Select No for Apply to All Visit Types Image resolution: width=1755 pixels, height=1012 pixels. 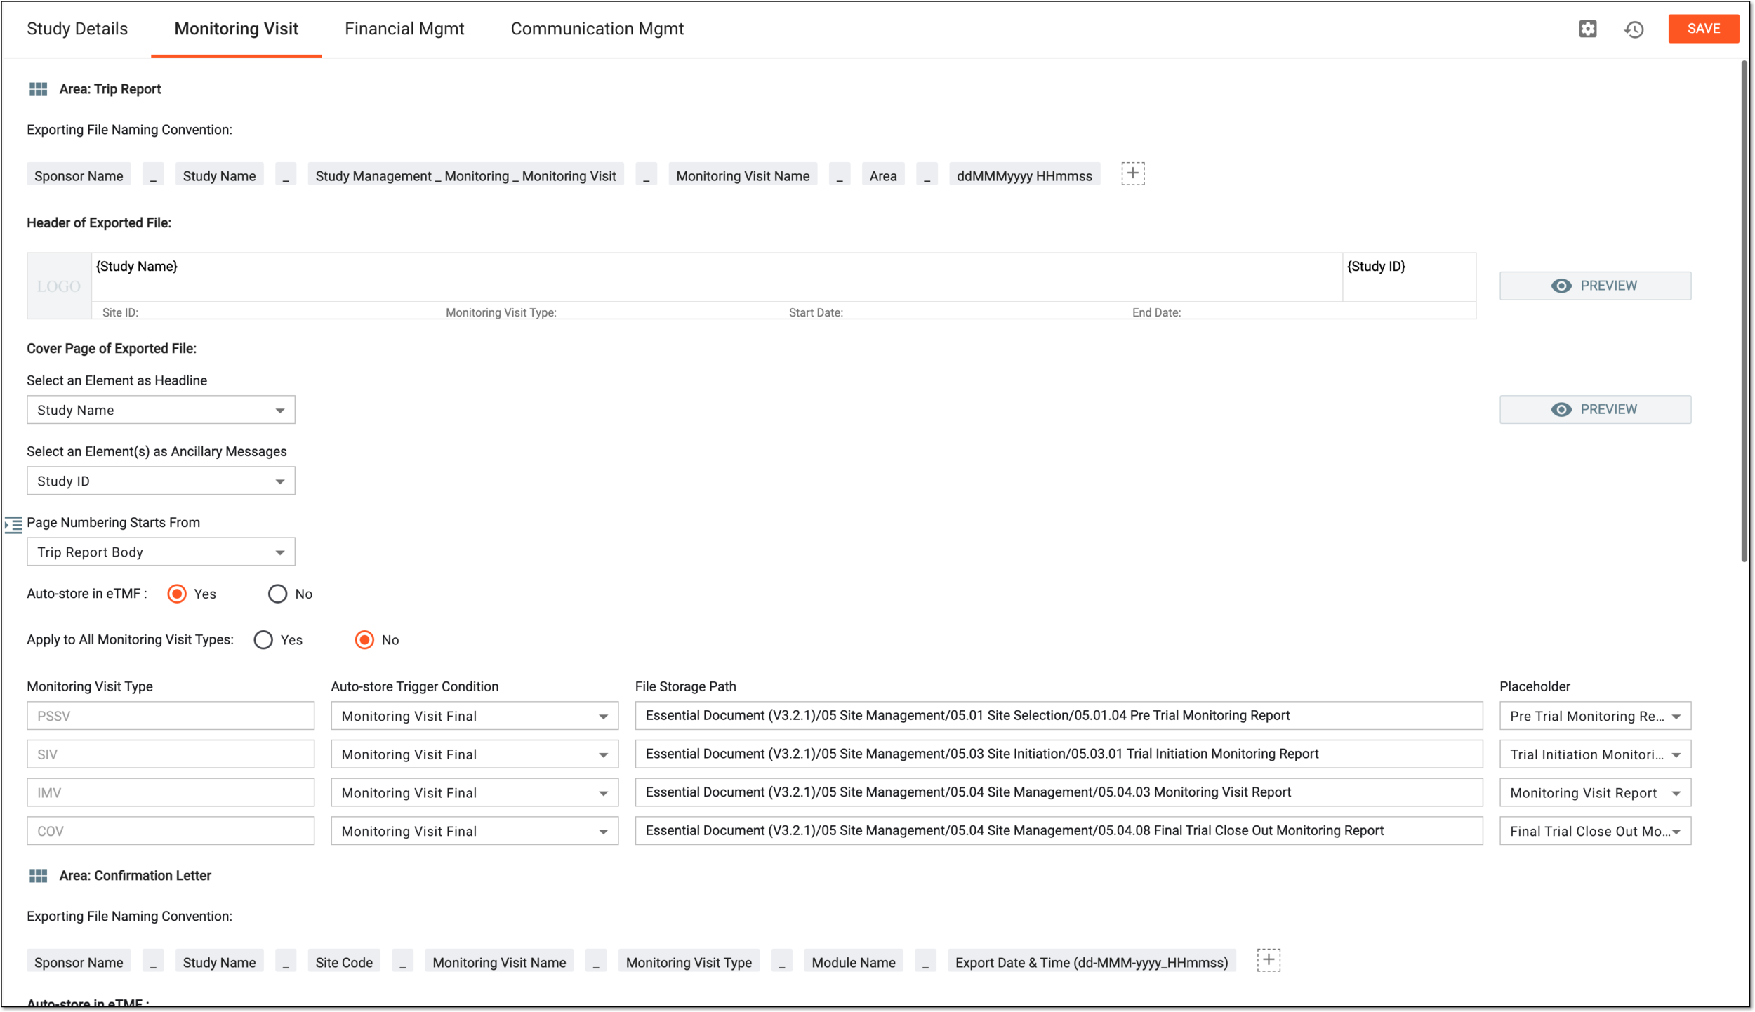pyautogui.click(x=364, y=640)
